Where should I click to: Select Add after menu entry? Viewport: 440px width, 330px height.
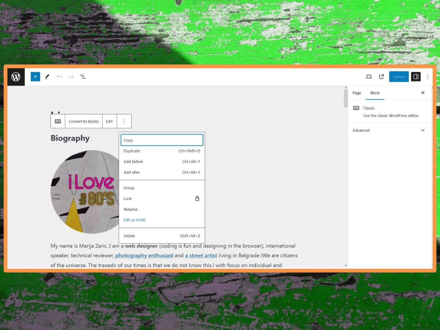[x=162, y=172]
